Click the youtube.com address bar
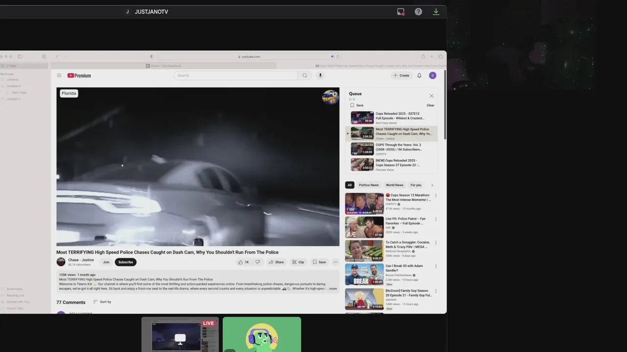The height and width of the screenshot is (352, 627). [249, 56]
